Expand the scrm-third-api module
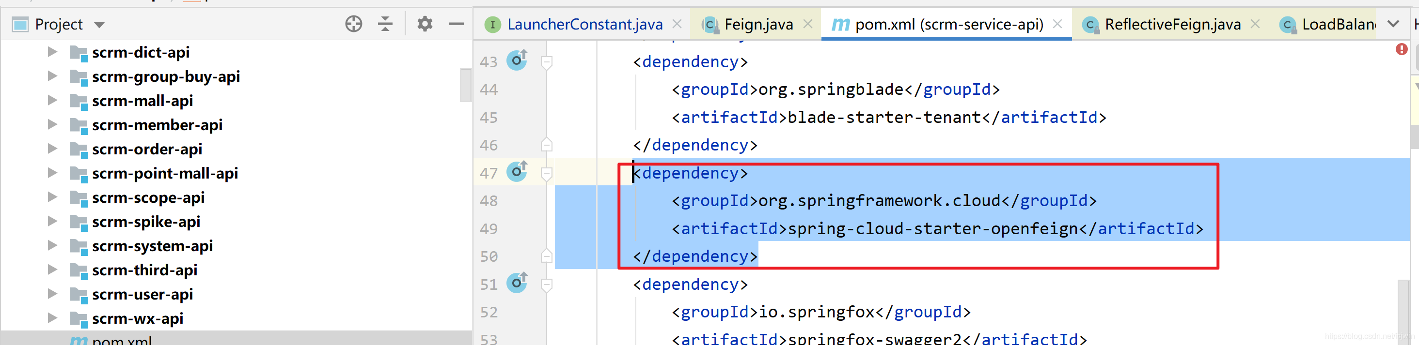The height and width of the screenshot is (345, 1419). coord(52,270)
